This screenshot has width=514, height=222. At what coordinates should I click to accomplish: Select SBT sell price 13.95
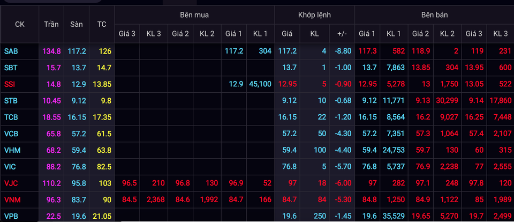click(x=474, y=68)
